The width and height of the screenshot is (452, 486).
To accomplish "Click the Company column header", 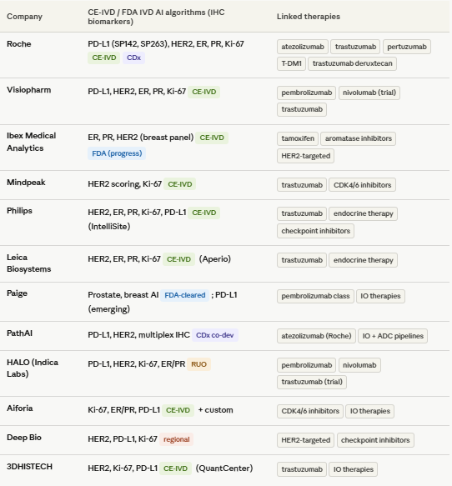I will click(24, 17).
